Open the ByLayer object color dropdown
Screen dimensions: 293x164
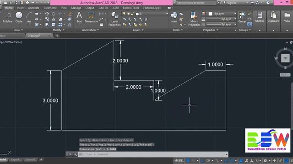point(235,14)
